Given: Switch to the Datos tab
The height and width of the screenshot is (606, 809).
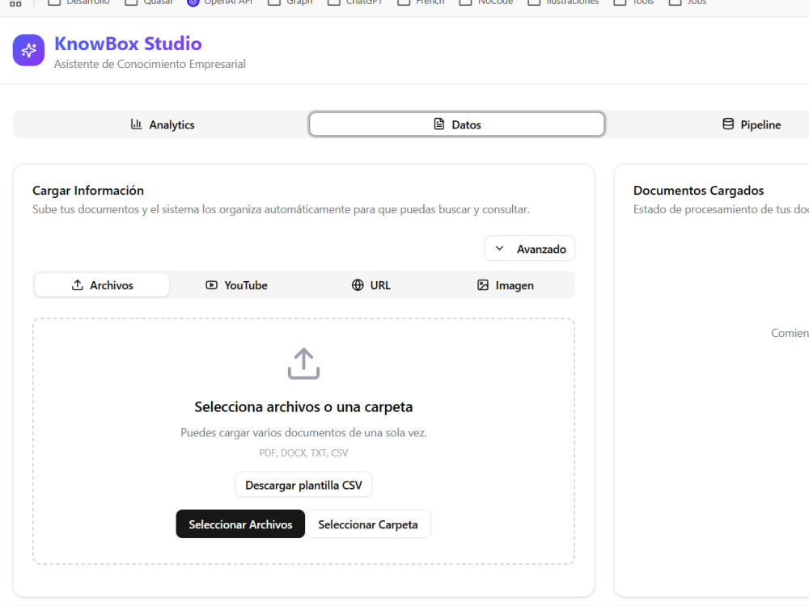Looking at the screenshot, I should coord(456,124).
